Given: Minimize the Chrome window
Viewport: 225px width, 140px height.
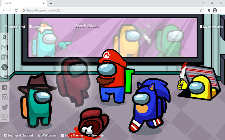Looking at the screenshot, I should [204, 3].
